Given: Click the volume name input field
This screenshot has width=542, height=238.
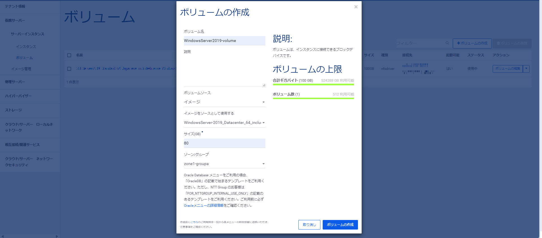Looking at the screenshot, I should pos(224,41).
